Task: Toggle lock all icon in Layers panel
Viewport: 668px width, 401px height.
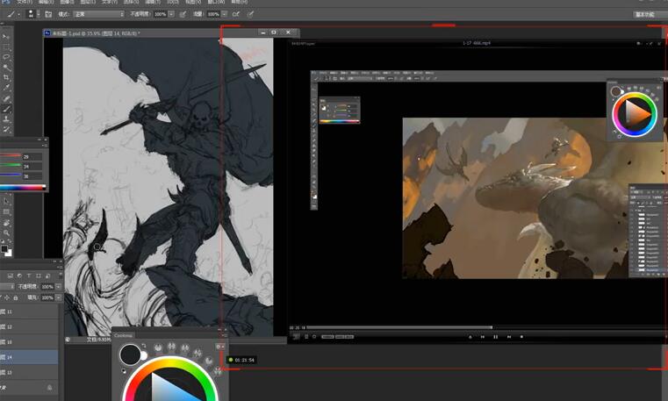Action: pyautogui.click(x=16, y=297)
